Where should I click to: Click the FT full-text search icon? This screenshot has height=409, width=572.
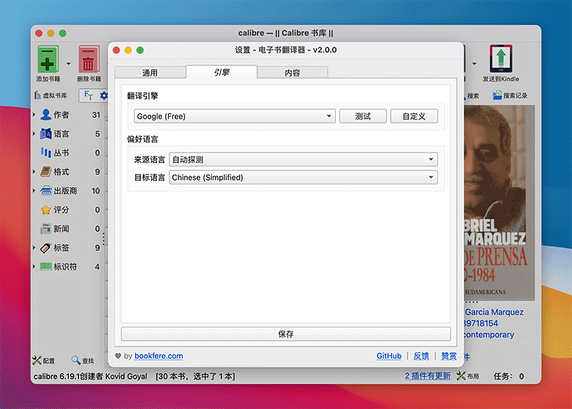[89, 95]
